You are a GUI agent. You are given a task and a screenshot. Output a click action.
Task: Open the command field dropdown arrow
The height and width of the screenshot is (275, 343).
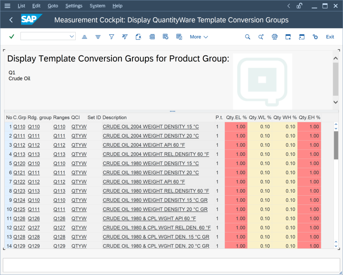tap(72, 36)
